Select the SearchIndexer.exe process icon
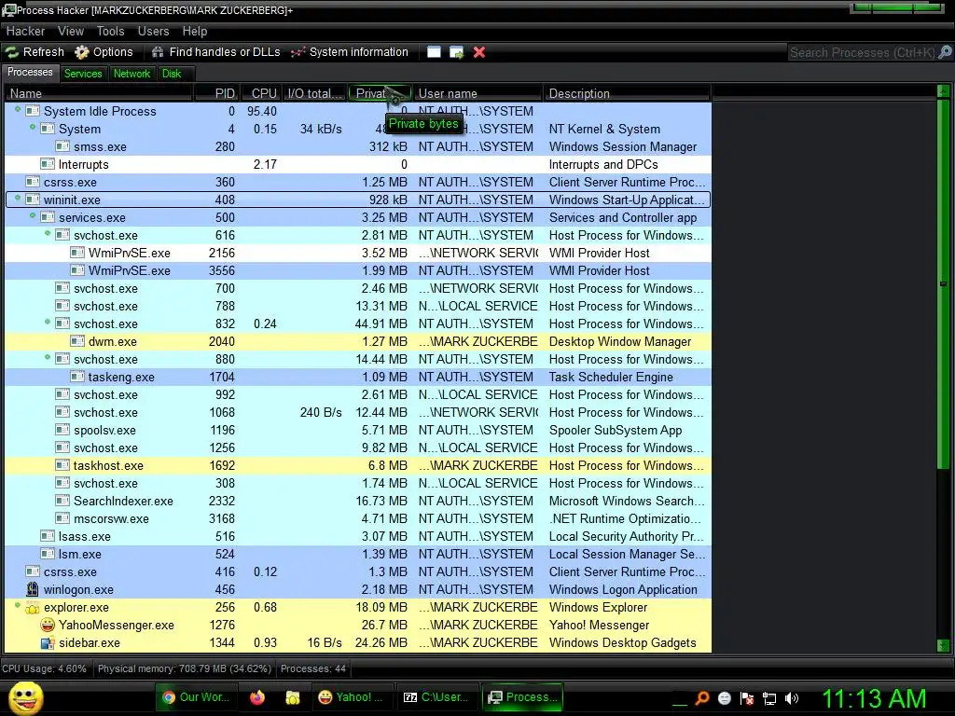This screenshot has height=716, width=955. coord(62,501)
